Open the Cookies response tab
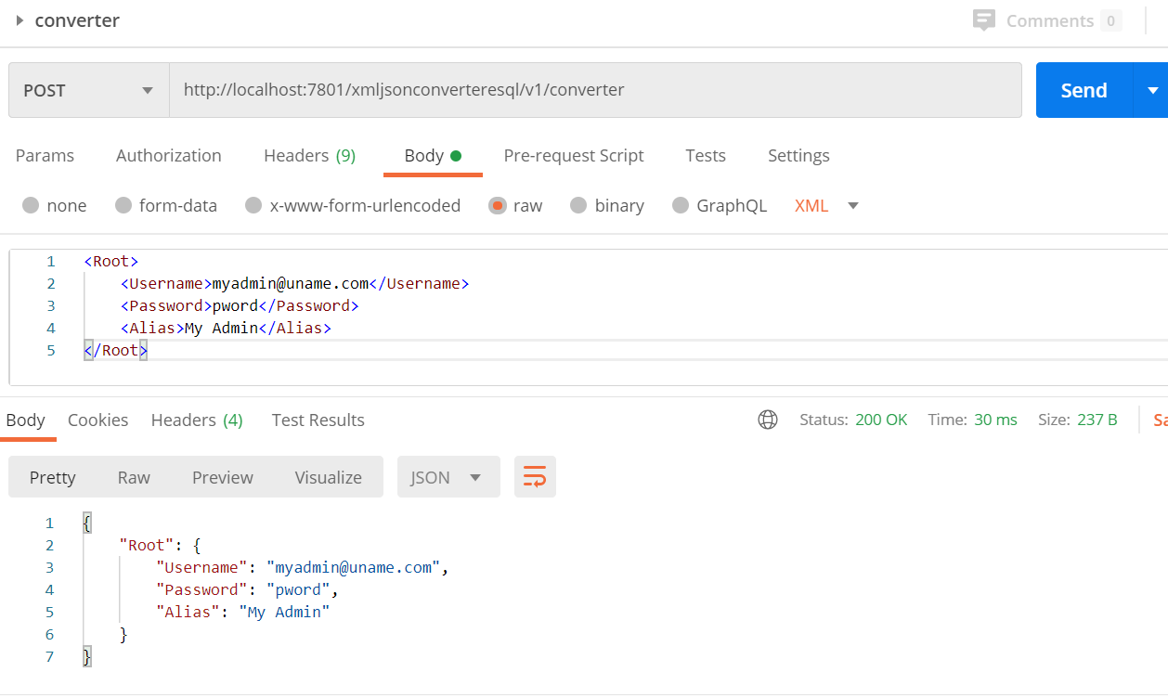 97,420
